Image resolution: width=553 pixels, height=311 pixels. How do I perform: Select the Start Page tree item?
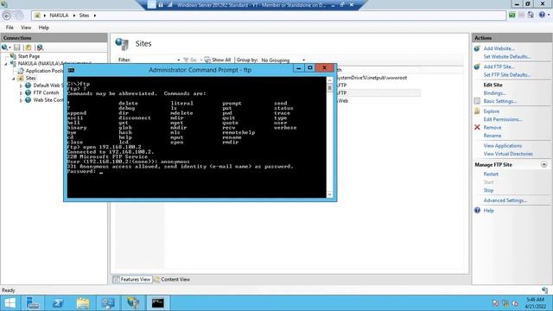pyautogui.click(x=29, y=56)
